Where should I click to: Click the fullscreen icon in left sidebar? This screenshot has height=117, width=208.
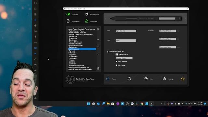click(35, 3)
